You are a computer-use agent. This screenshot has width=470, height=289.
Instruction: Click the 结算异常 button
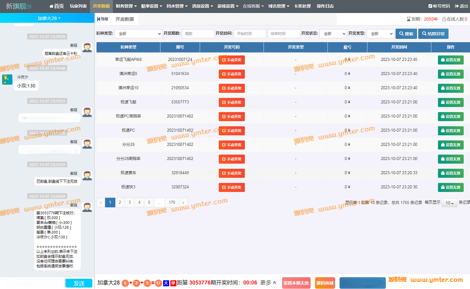click(x=433, y=34)
